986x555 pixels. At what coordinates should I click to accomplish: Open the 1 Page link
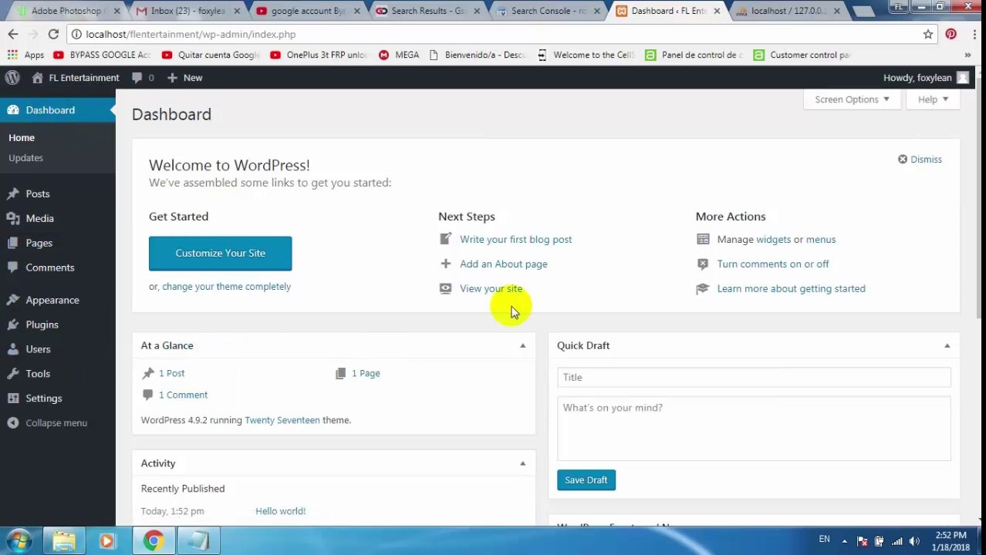pyautogui.click(x=366, y=374)
